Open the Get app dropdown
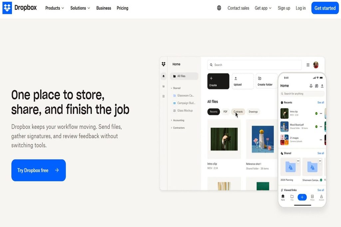 (263, 8)
